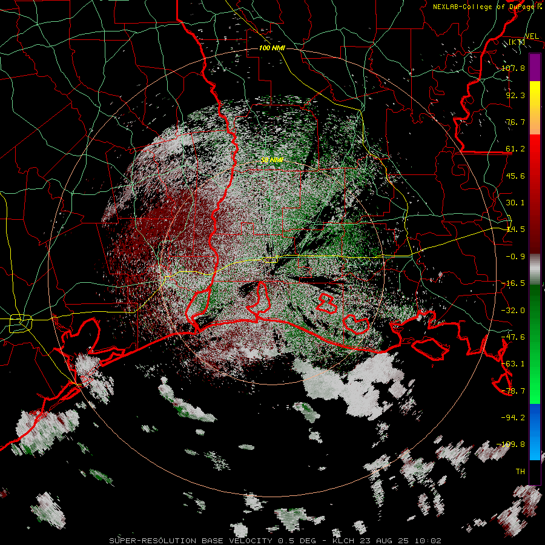This screenshot has width=545, height=545.
Task: Click the 100 NMI range ring label
Action: pos(272,48)
